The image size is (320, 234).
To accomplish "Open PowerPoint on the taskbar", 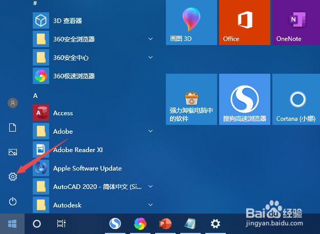I will click(x=165, y=224).
